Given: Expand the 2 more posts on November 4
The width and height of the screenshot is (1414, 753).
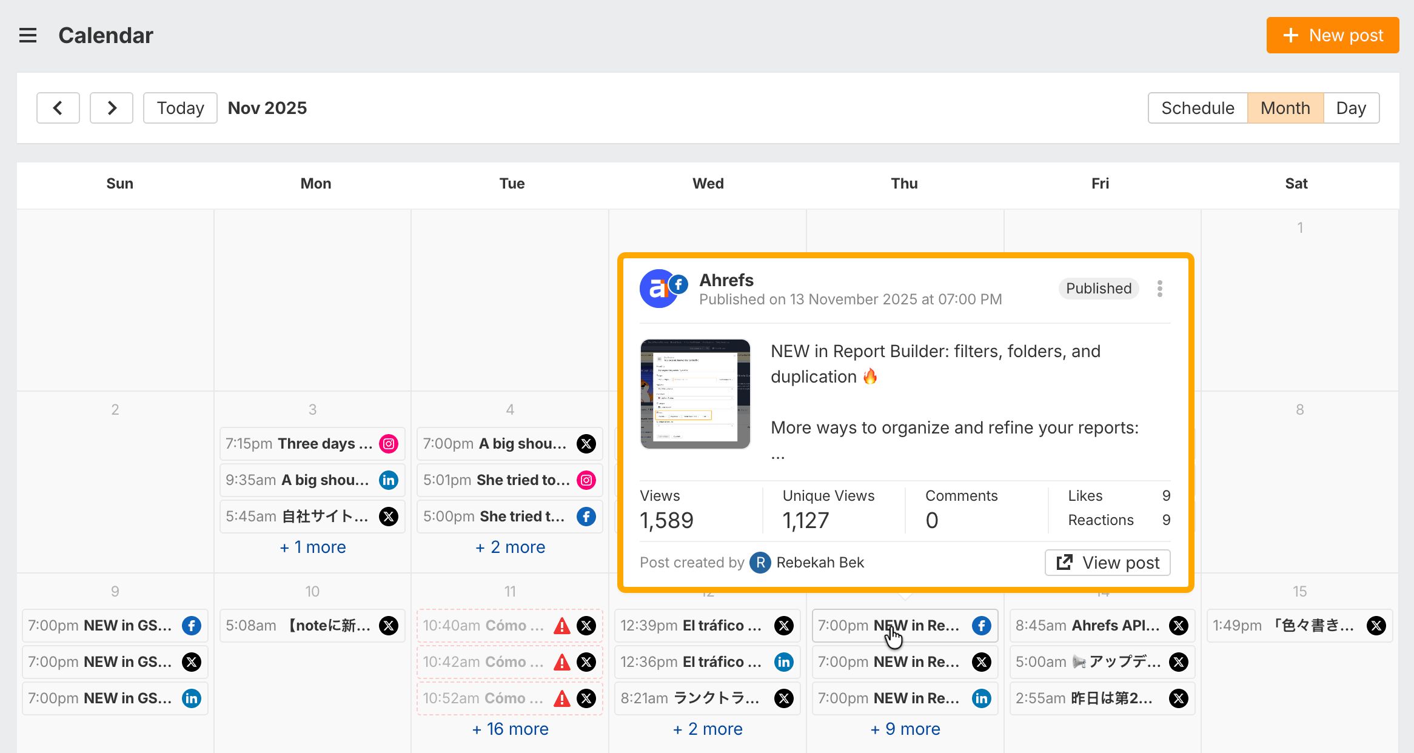Looking at the screenshot, I should tap(509, 547).
